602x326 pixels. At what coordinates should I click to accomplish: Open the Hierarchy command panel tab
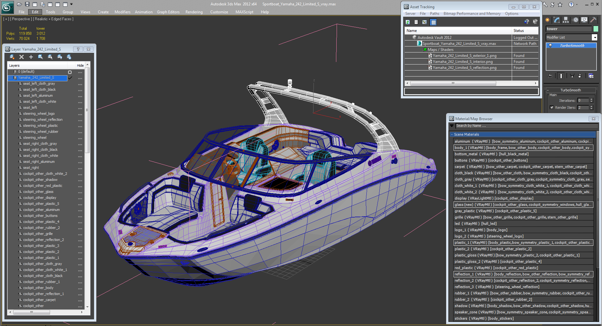pyautogui.click(x=566, y=20)
